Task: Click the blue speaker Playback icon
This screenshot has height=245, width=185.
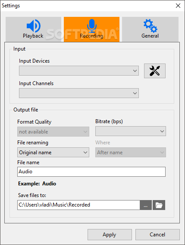Action: 34,26
